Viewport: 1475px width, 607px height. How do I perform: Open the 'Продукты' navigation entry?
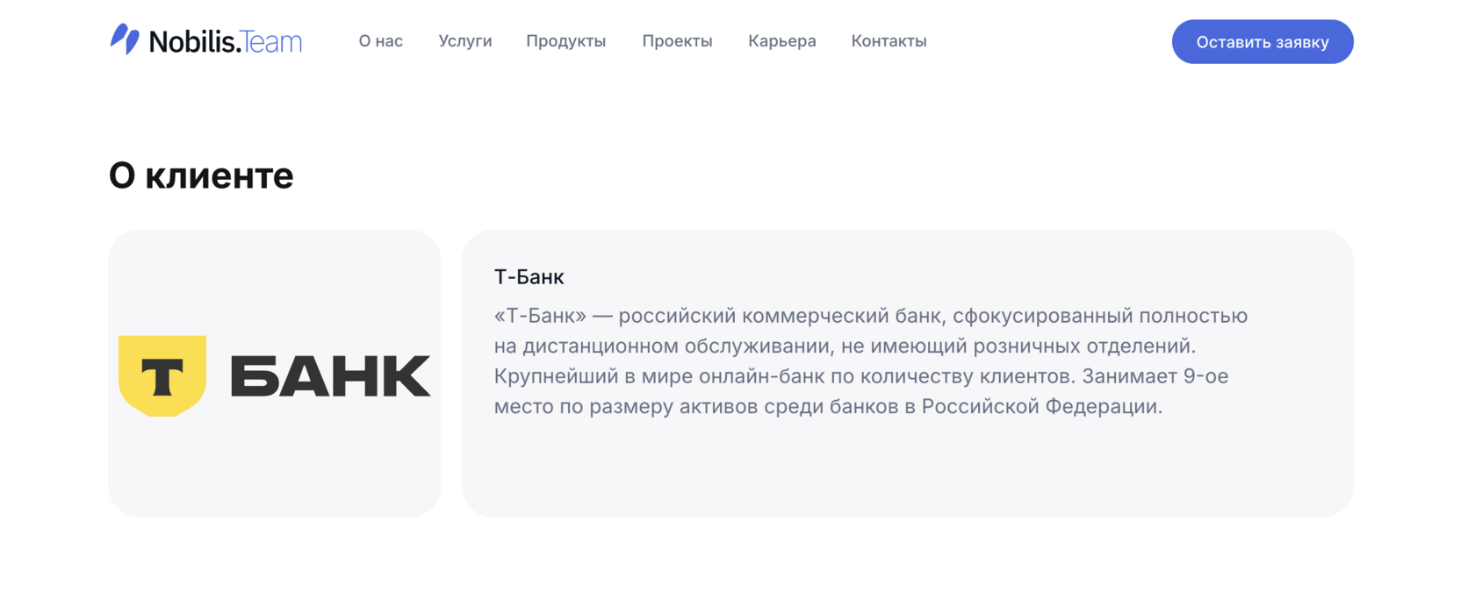566,40
